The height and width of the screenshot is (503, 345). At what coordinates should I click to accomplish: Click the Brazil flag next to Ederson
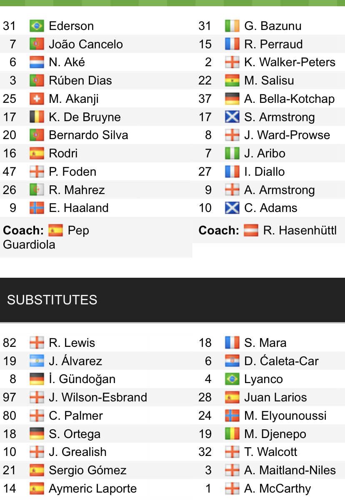click(x=37, y=26)
